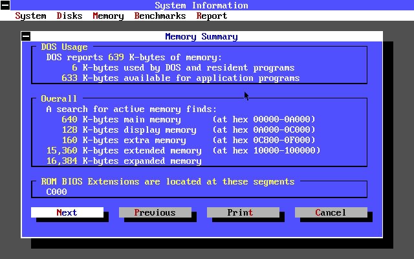Click the 'Overall' group label
Viewport: 414px width, 259px height.
(x=59, y=99)
